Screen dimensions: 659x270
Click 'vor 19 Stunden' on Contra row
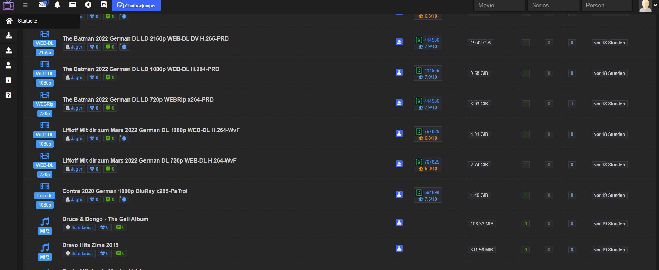[x=609, y=195]
